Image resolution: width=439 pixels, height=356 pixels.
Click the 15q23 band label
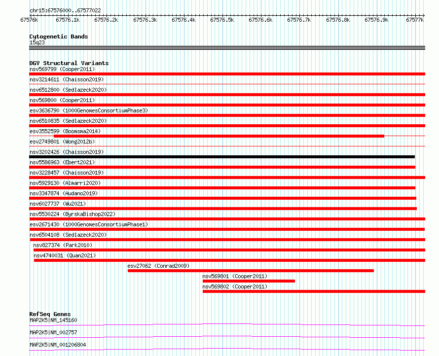(x=37, y=42)
